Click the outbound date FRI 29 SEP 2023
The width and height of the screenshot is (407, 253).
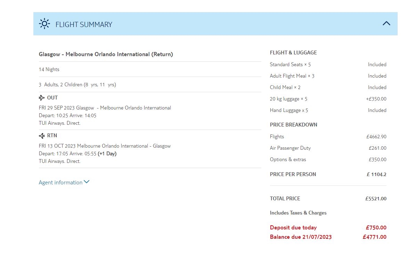coord(57,108)
